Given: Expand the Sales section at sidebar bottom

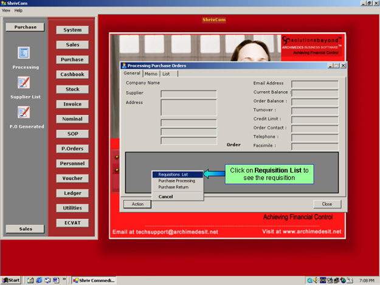Looking at the screenshot, I should click(25, 229).
